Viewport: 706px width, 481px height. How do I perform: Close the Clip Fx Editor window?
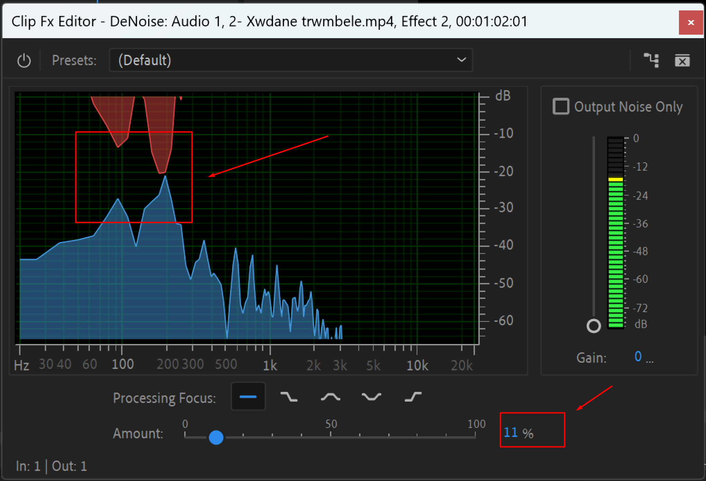[690, 23]
